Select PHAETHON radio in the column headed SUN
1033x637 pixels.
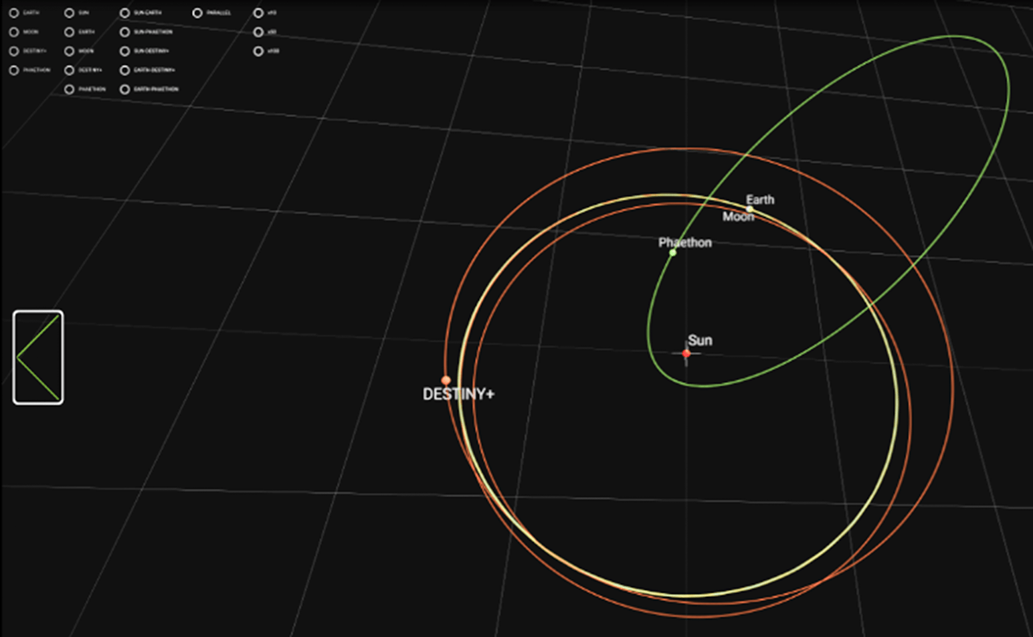point(70,89)
